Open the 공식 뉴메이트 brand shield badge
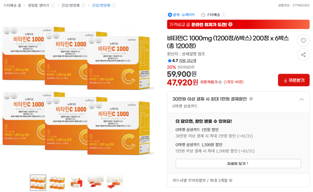 (x=170, y=15)
